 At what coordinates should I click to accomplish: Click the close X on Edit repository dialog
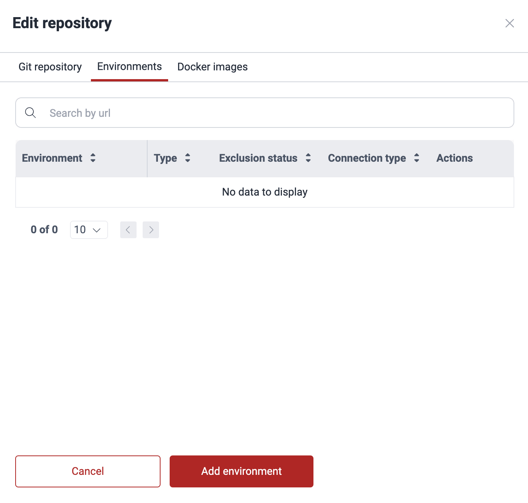[x=510, y=23]
